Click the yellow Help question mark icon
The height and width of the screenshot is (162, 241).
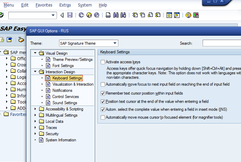[188, 15]
